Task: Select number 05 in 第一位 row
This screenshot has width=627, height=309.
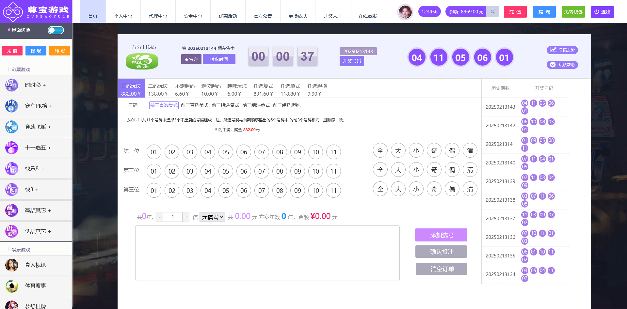Action: click(226, 152)
